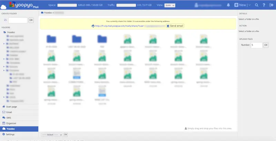276x141 pixels.
Task: Click the logout icon in header
Action: 271,5
